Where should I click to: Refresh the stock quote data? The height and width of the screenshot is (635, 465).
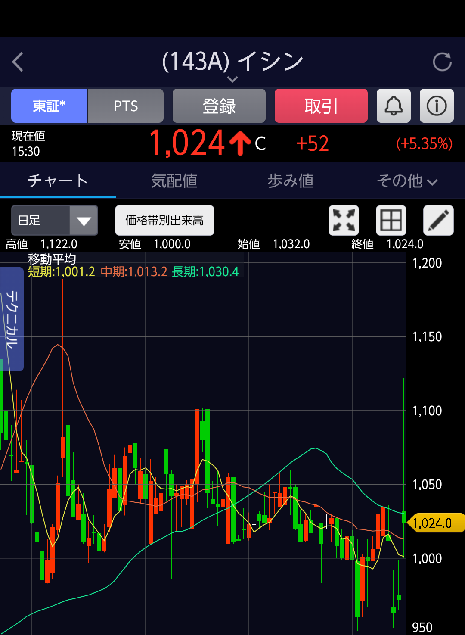tap(442, 62)
